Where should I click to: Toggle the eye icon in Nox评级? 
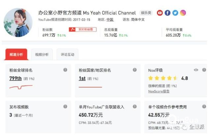click(196, 70)
